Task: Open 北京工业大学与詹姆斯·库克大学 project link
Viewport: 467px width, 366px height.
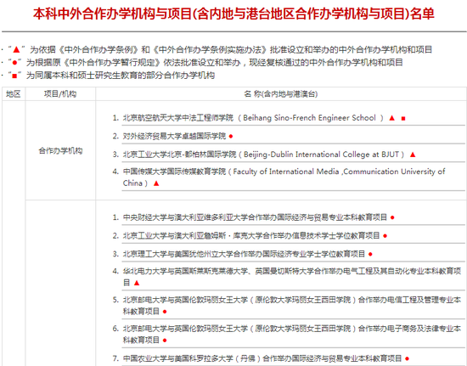Action: click(251, 235)
